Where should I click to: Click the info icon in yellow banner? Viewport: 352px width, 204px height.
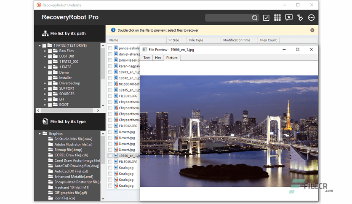[x=113, y=30]
